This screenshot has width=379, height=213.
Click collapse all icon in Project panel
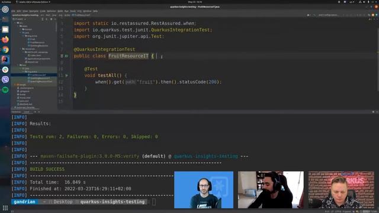[x=46, y=19]
